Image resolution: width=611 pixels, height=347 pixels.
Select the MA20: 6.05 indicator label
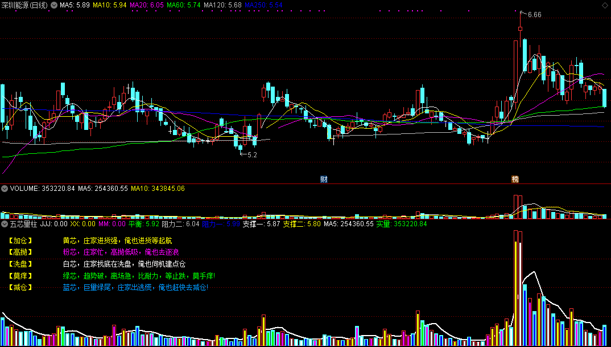coord(147,6)
